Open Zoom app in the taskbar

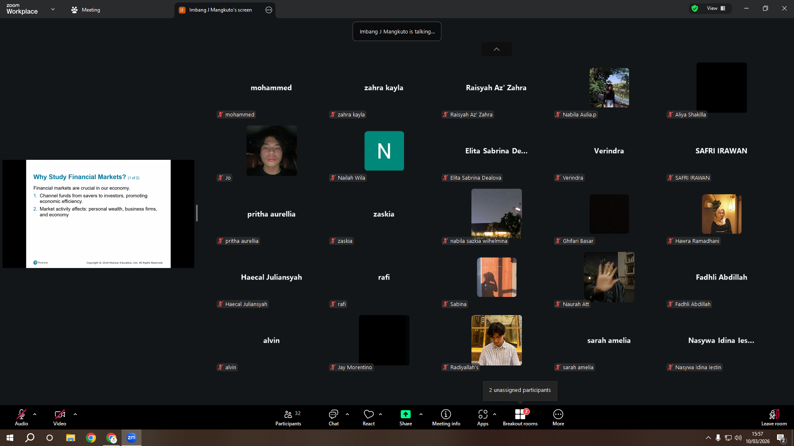(x=132, y=438)
